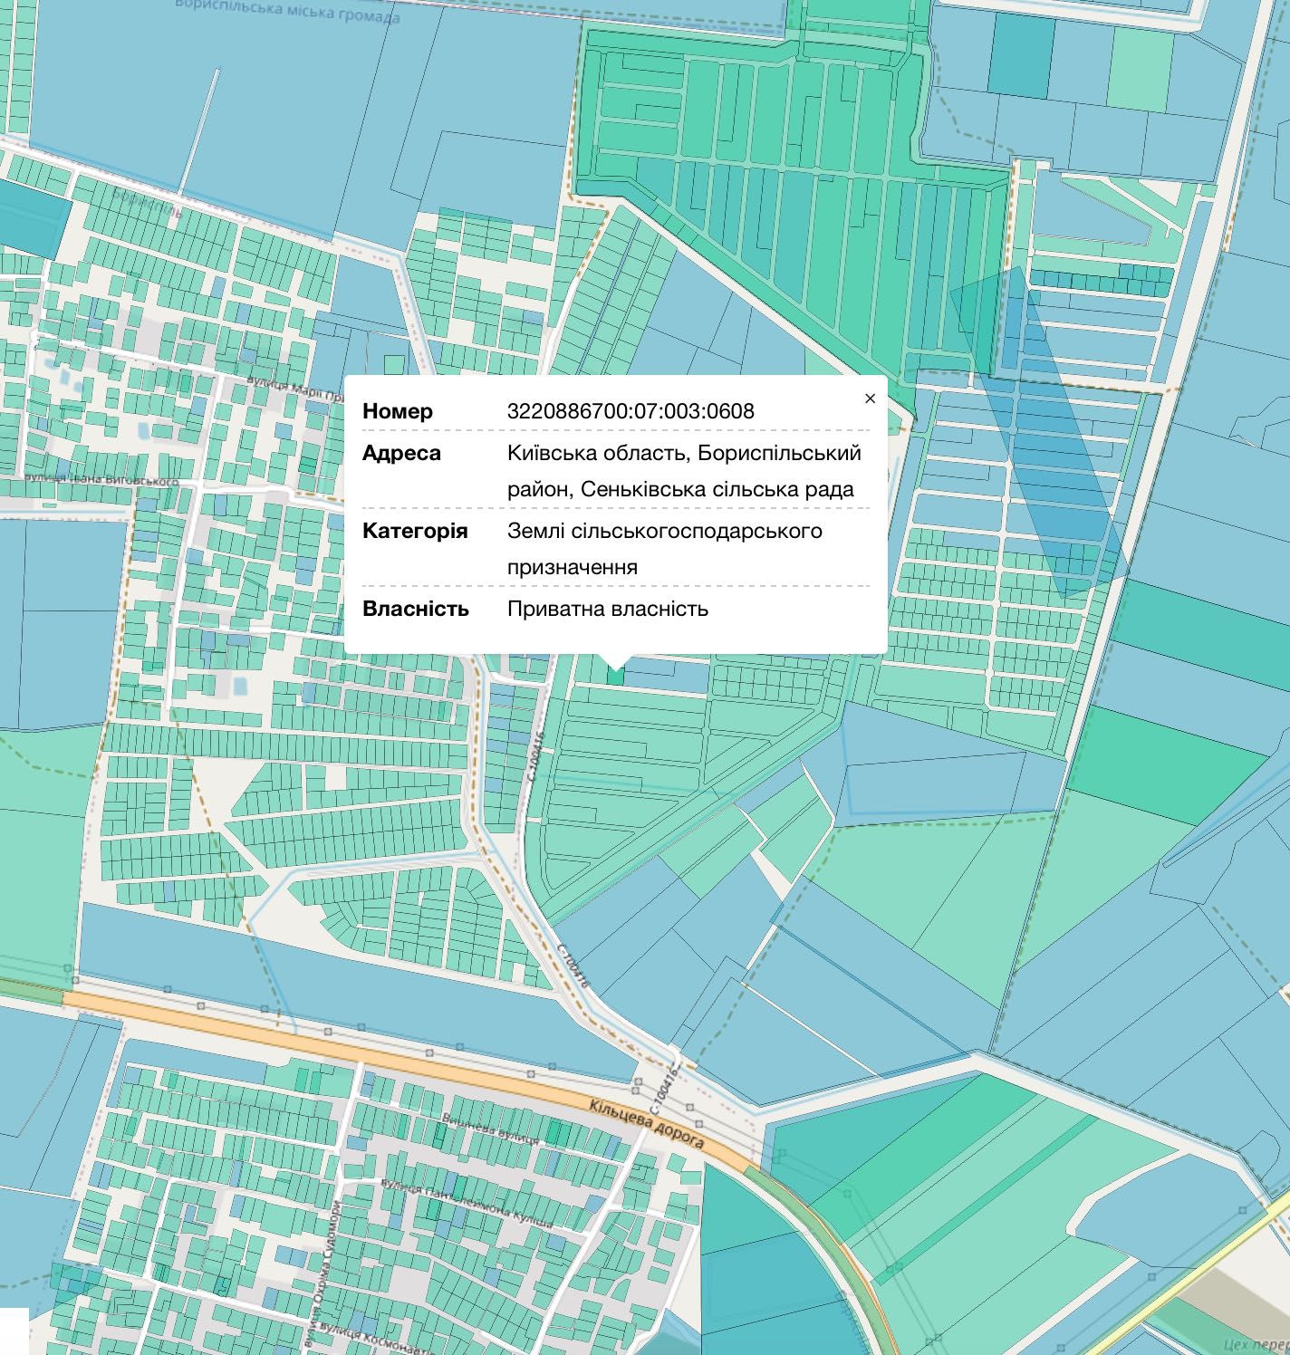Select the Приватна власність value
Screen dimensions: 1290x1355
(608, 609)
